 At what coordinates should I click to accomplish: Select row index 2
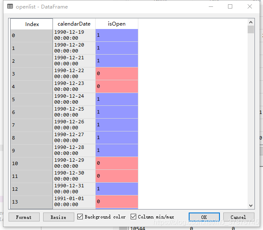click(32, 61)
